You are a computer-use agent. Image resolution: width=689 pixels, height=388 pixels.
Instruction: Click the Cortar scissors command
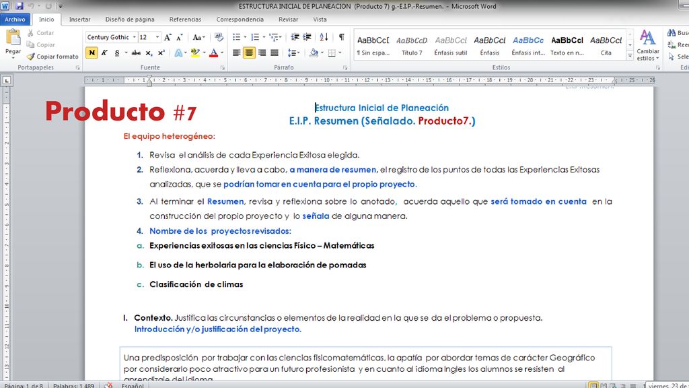tap(40, 33)
